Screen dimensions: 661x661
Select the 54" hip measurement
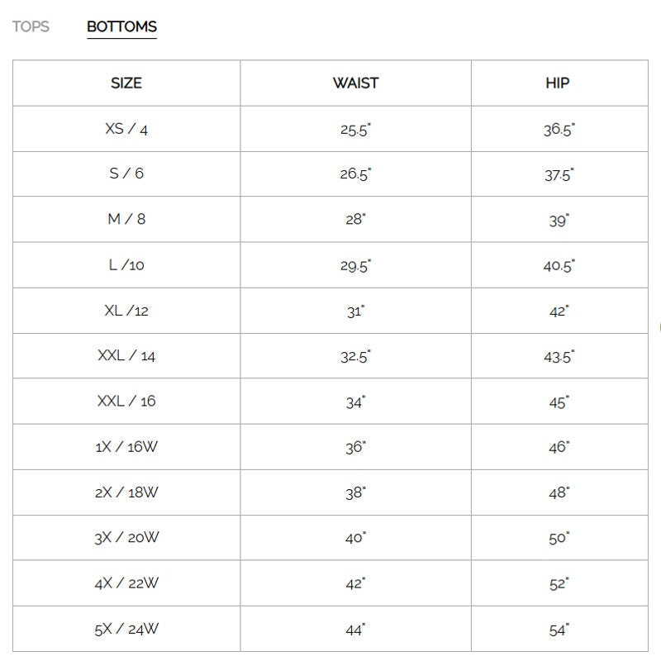point(559,630)
